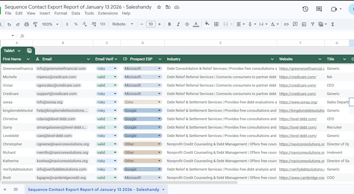Screen dimensions: 354x194
Task: Change verification status for Michelle row
Action: coord(107,77)
